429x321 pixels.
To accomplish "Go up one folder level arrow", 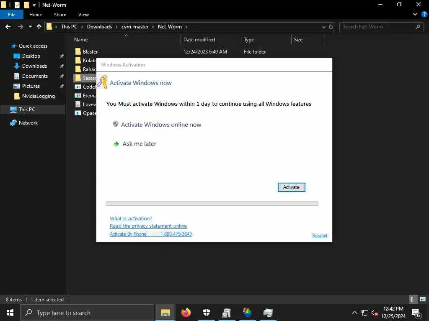I will 39,27.
